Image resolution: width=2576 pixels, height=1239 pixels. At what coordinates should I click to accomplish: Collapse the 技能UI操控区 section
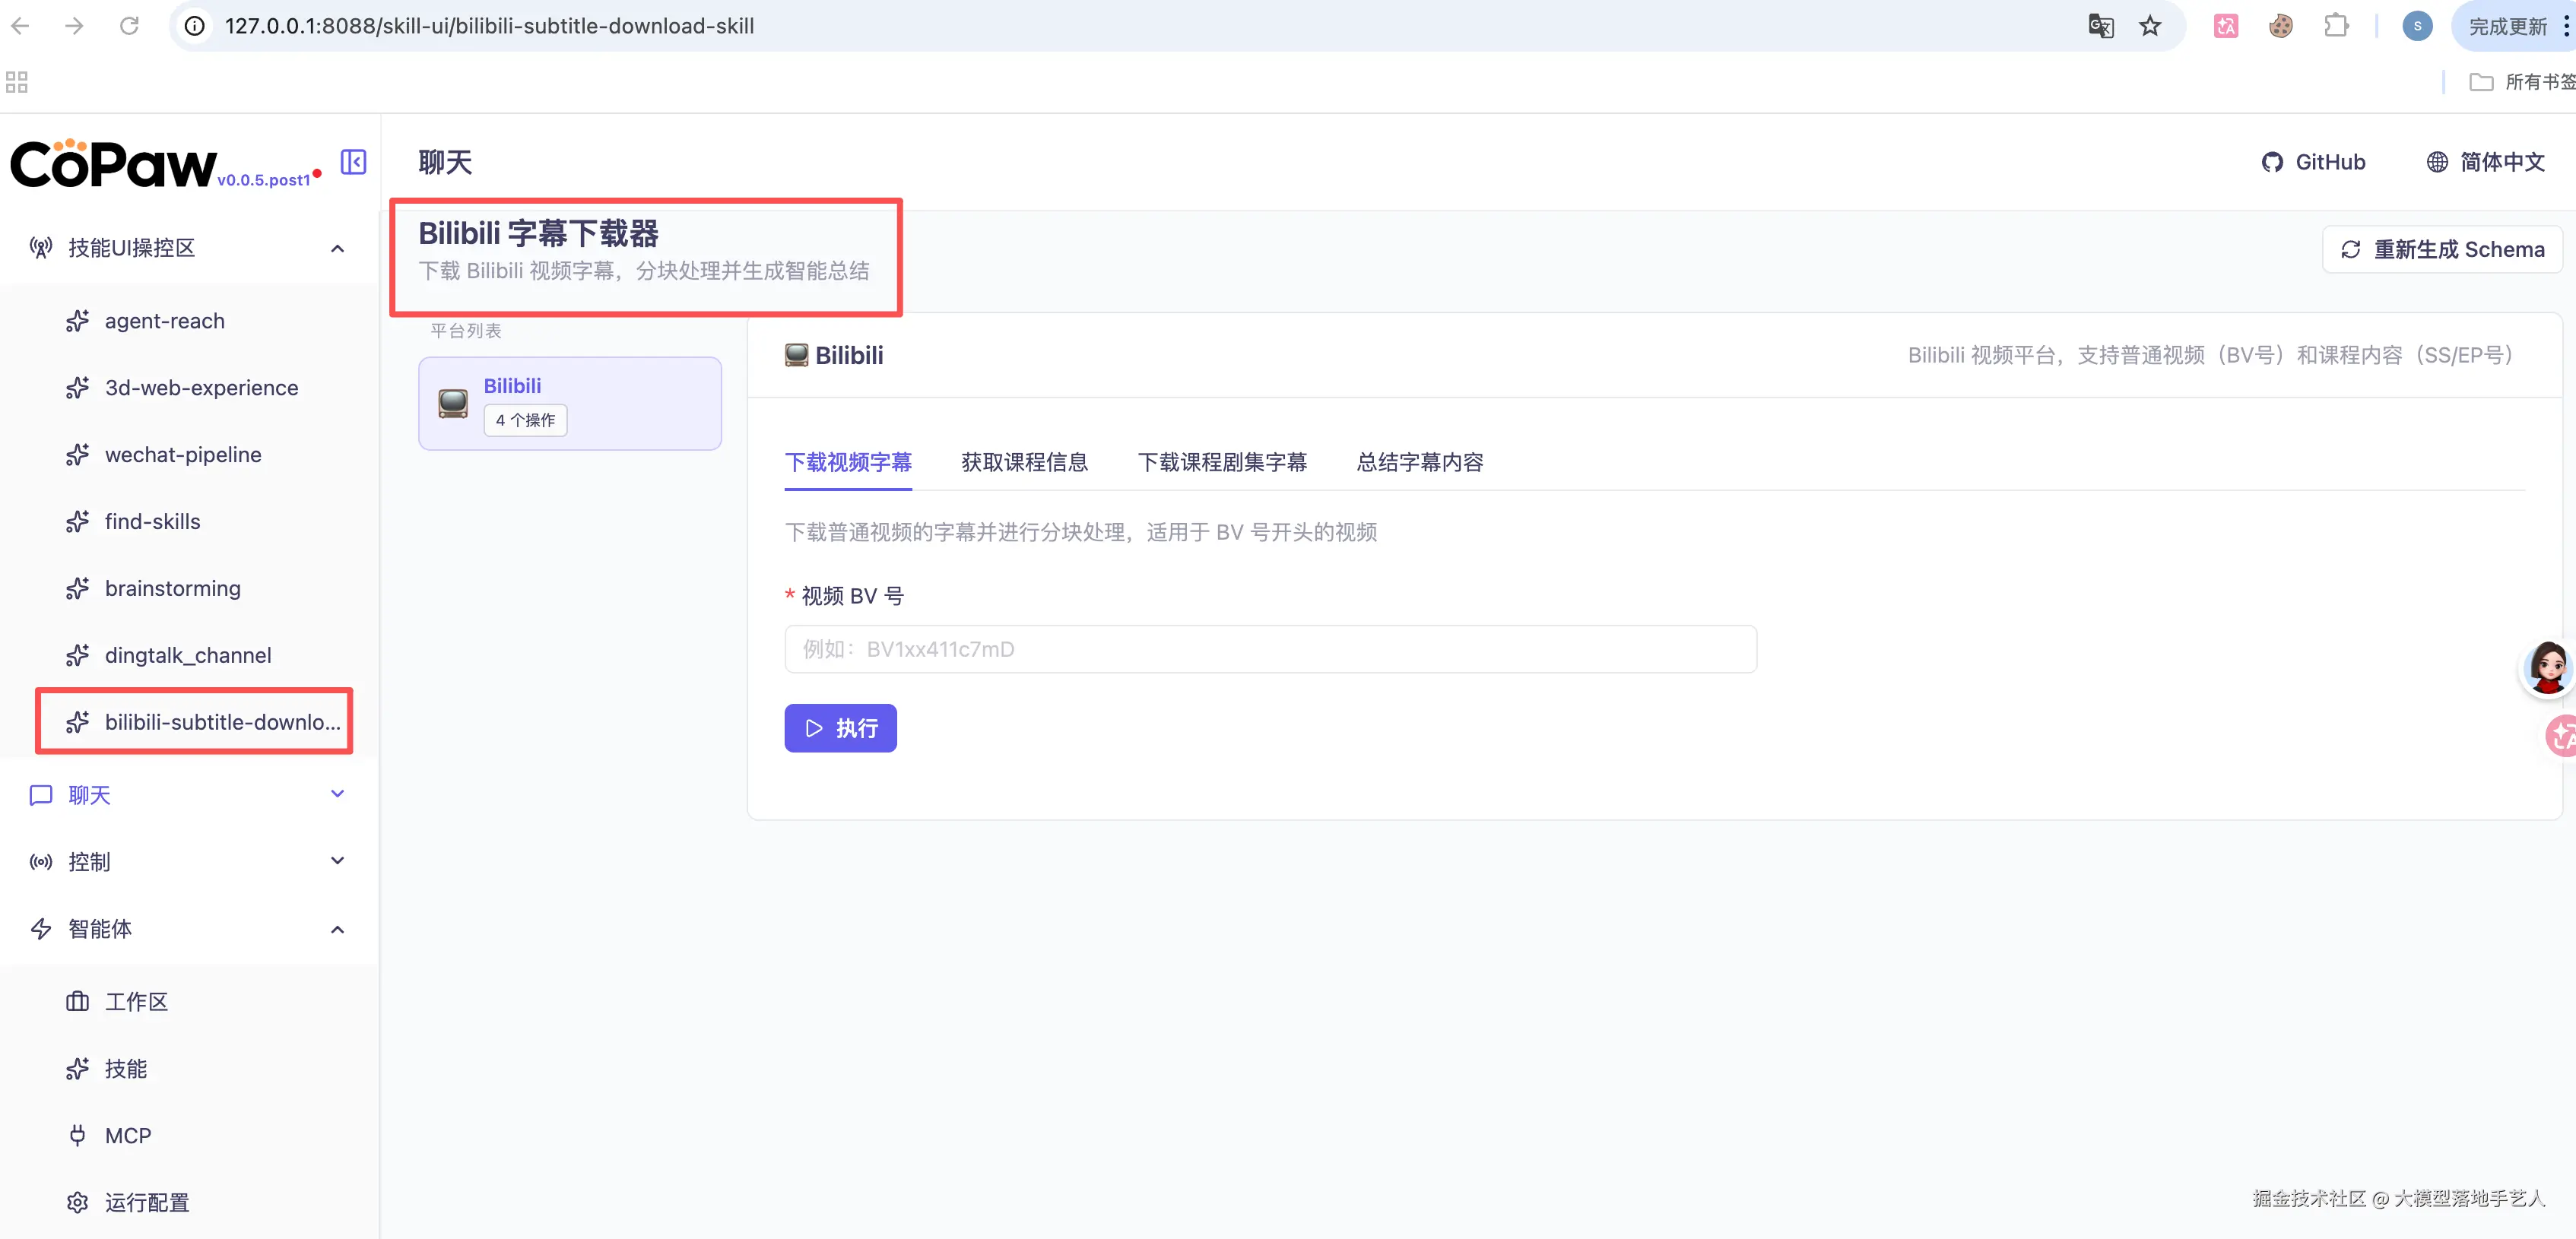pyautogui.click(x=337, y=248)
